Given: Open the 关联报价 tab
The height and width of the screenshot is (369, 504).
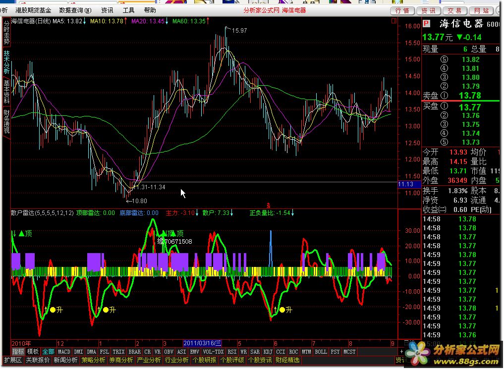Looking at the screenshot, I should (x=38, y=360).
